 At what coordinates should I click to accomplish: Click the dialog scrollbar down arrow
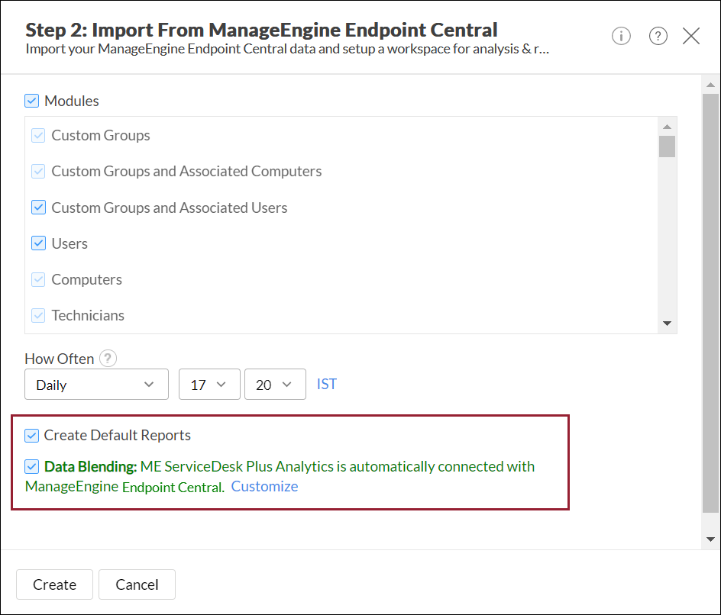(x=710, y=539)
